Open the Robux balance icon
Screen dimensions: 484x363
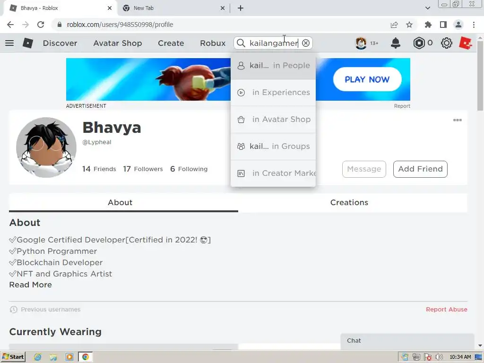(419, 43)
